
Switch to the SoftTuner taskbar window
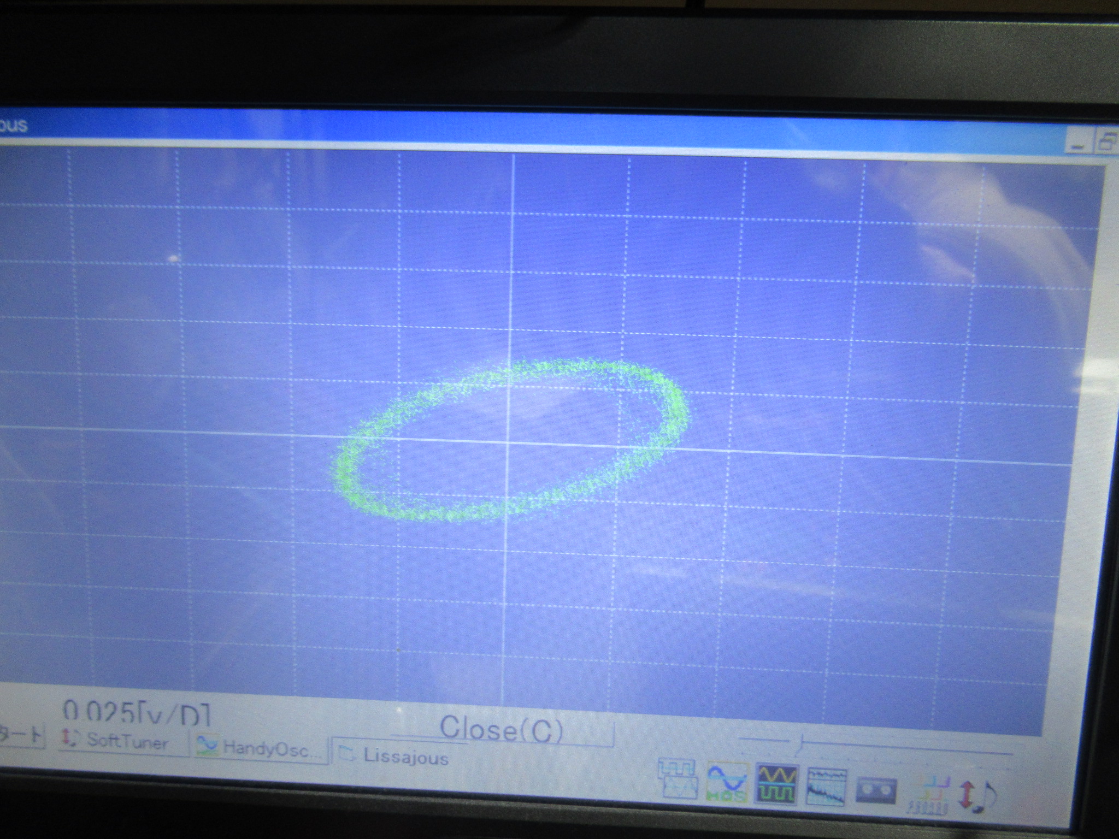click(127, 741)
